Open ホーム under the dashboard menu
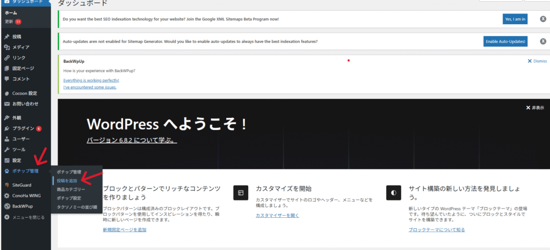This screenshot has height=250, width=550. point(11,13)
